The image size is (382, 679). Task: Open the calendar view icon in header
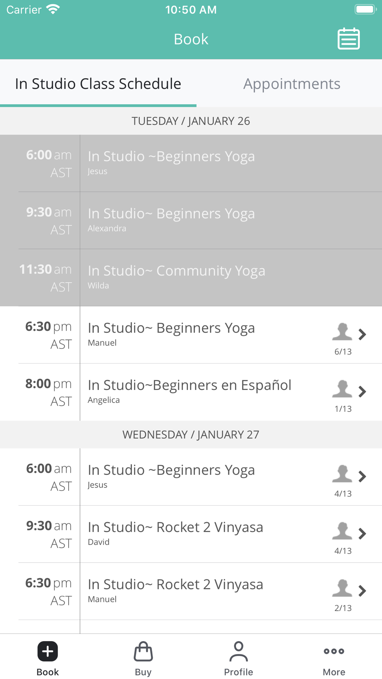(348, 39)
